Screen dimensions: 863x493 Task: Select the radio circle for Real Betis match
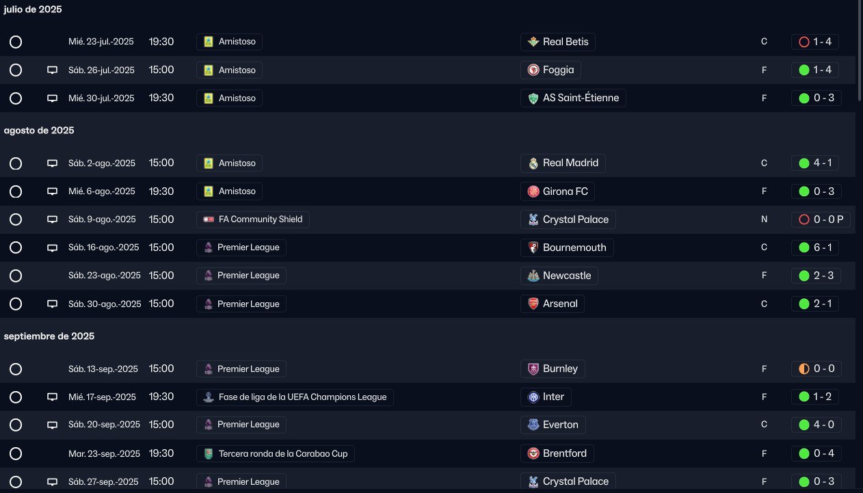[16, 42]
